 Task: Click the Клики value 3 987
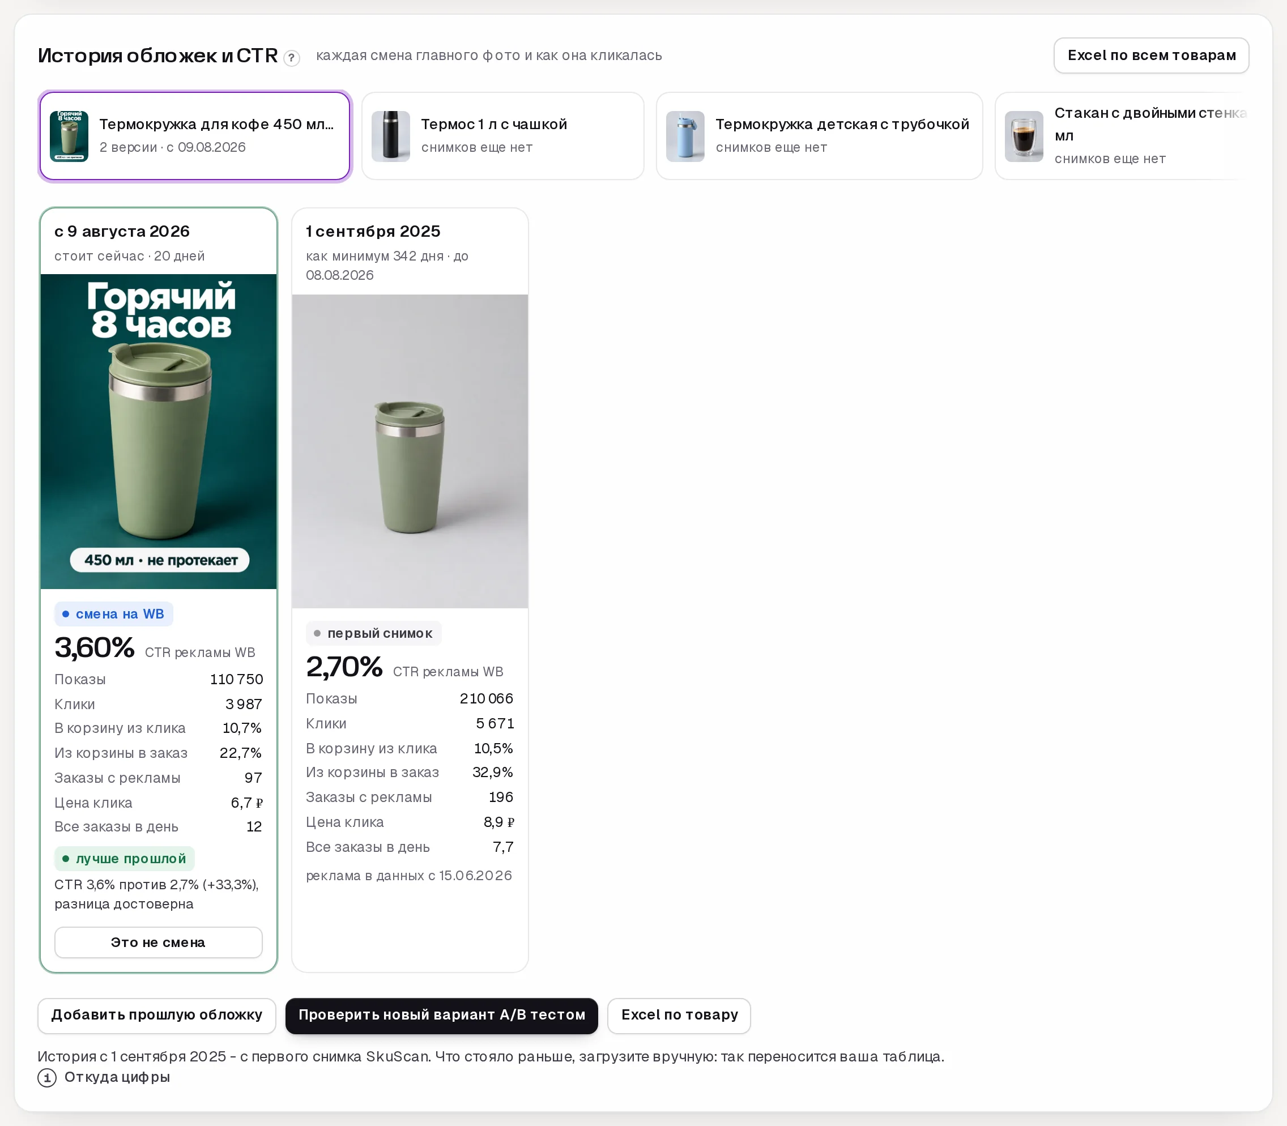pos(244,705)
